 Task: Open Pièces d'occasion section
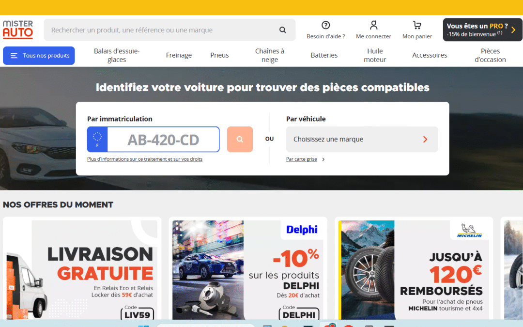[490, 55]
